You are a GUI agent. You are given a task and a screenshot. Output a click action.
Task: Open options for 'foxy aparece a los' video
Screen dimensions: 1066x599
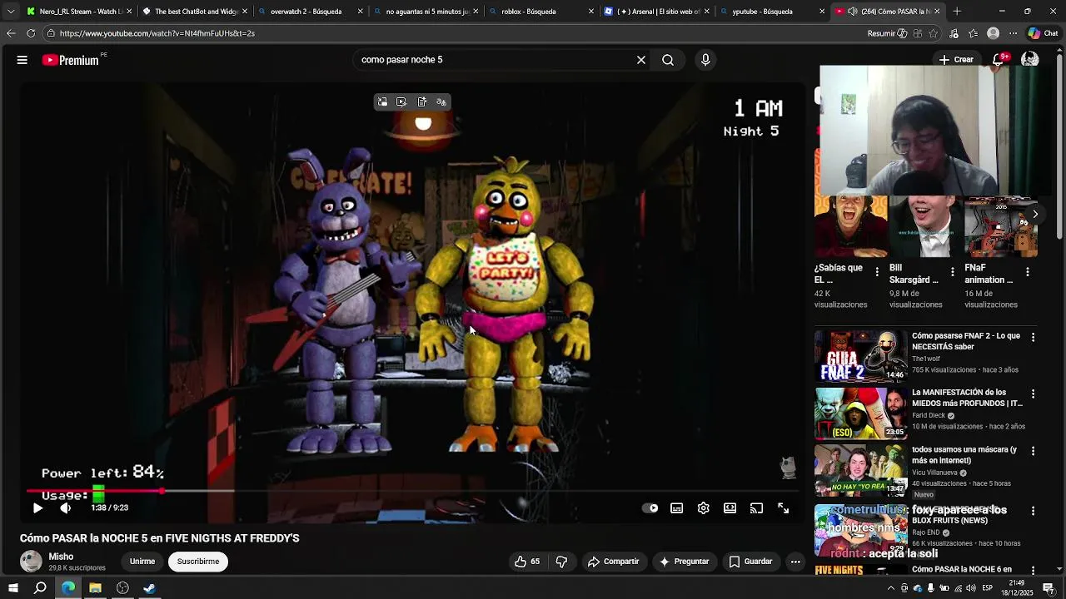click(1033, 511)
